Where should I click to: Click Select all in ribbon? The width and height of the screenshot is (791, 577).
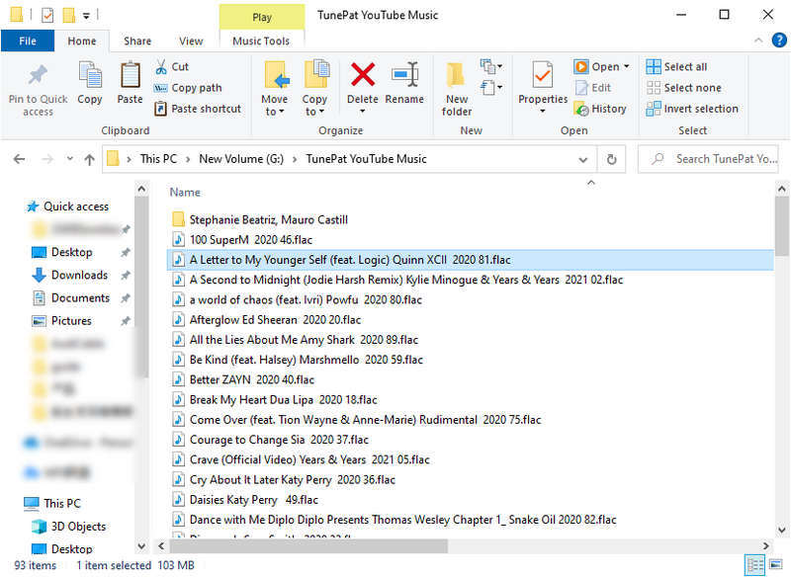[676, 66]
